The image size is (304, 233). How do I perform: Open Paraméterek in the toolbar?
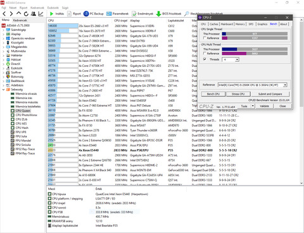(x=117, y=14)
